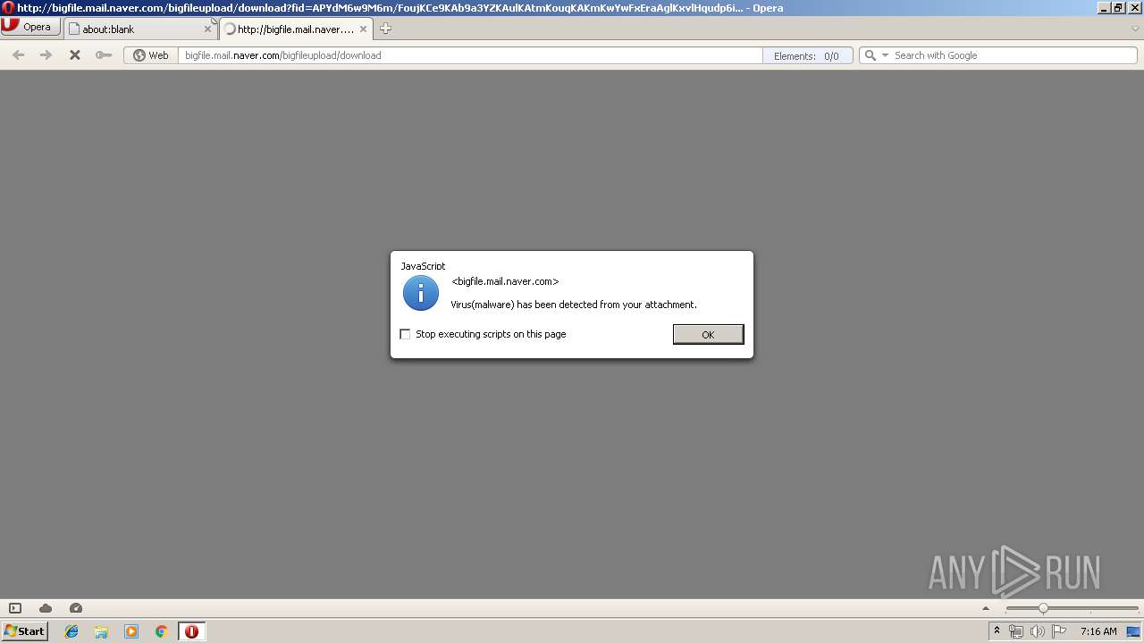
Task: Open the Action Center flag icon
Action: tap(1059, 631)
